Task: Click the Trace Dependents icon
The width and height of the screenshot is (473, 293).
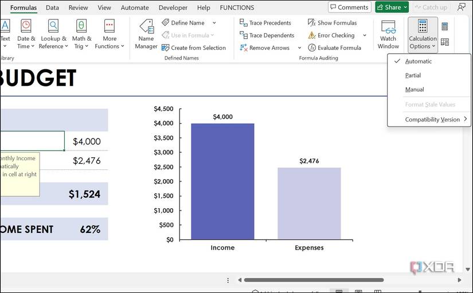Action: click(243, 35)
